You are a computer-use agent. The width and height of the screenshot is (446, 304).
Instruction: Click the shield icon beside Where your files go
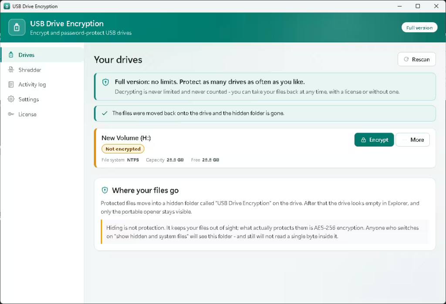point(105,190)
